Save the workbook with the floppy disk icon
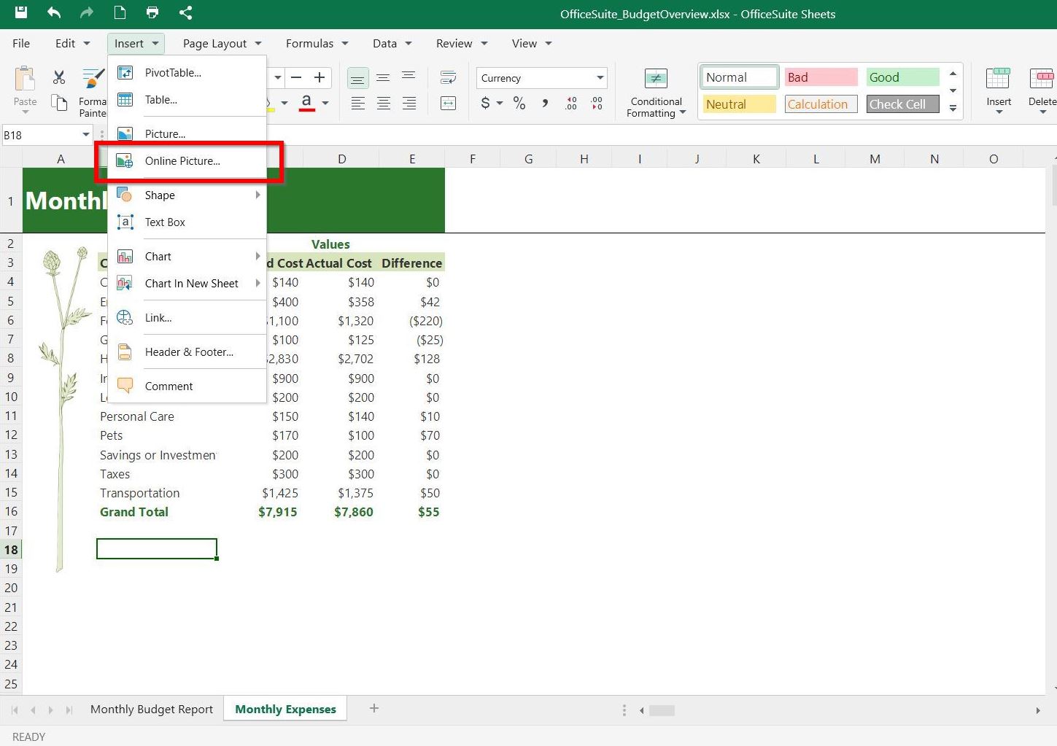The width and height of the screenshot is (1057, 746). pyautogui.click(x=21, y=12)
